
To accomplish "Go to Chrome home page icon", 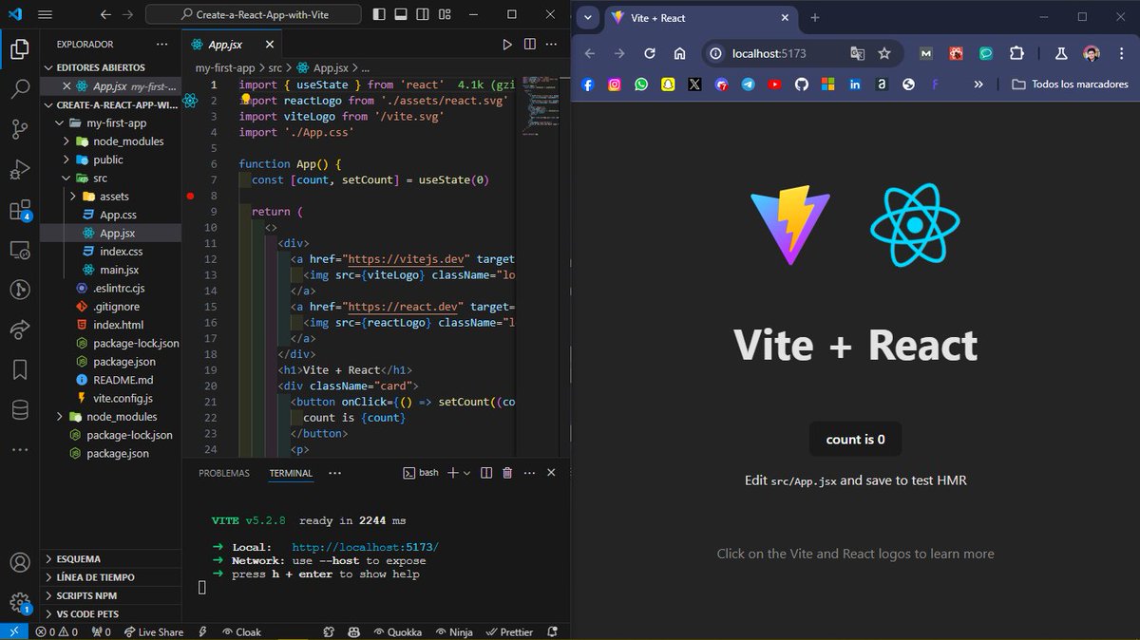I will 679,54.
